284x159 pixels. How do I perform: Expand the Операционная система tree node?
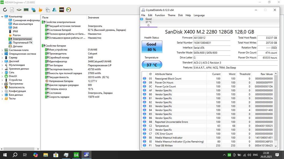click(2, 54)
